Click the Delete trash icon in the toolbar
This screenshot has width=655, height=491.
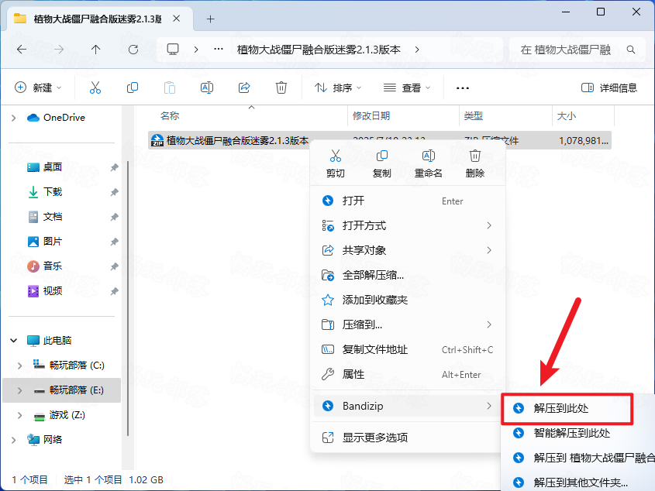(281, 88)
